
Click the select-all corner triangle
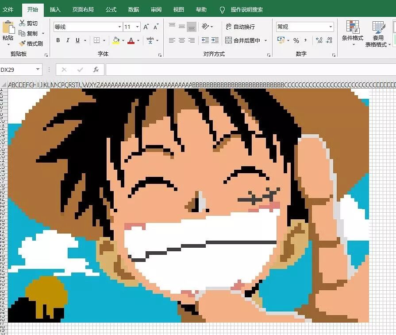[4, 85]
